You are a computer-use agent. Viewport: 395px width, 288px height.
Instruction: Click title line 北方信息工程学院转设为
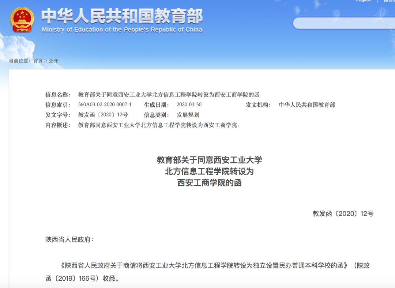point(209,171)
